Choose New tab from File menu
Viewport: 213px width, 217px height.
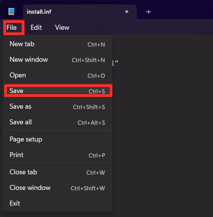pos(57,44)
